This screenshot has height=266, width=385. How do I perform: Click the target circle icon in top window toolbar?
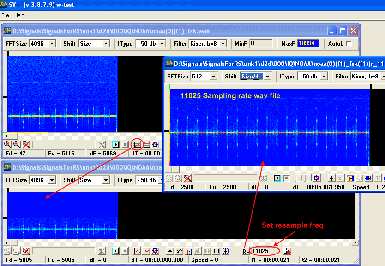(x=155, y=144)
